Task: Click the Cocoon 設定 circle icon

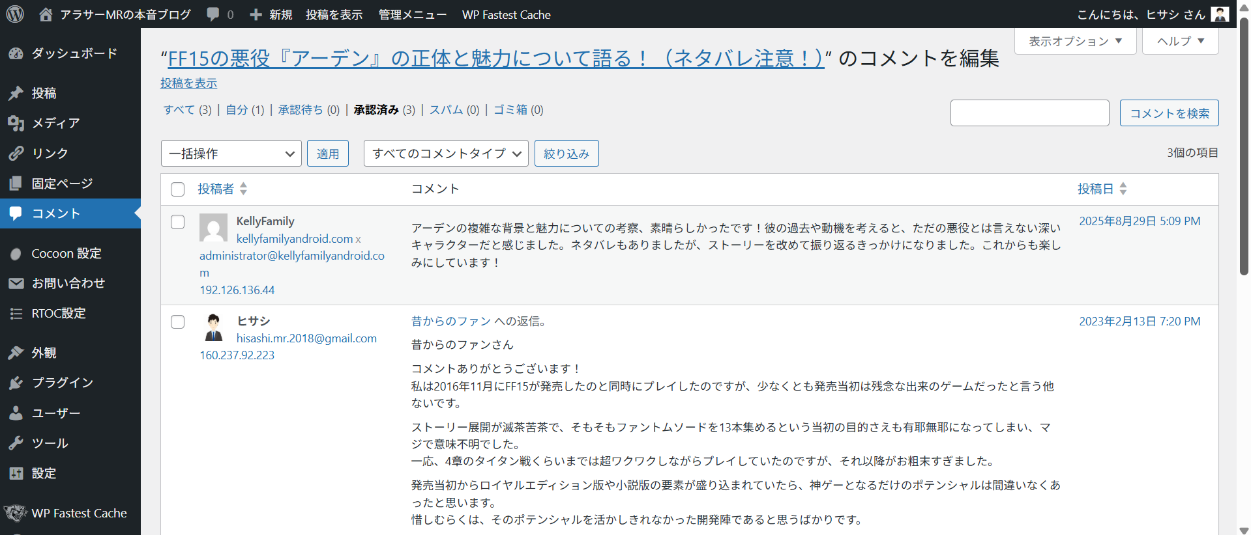Action: pyautogui.click(x=16, y=254)
